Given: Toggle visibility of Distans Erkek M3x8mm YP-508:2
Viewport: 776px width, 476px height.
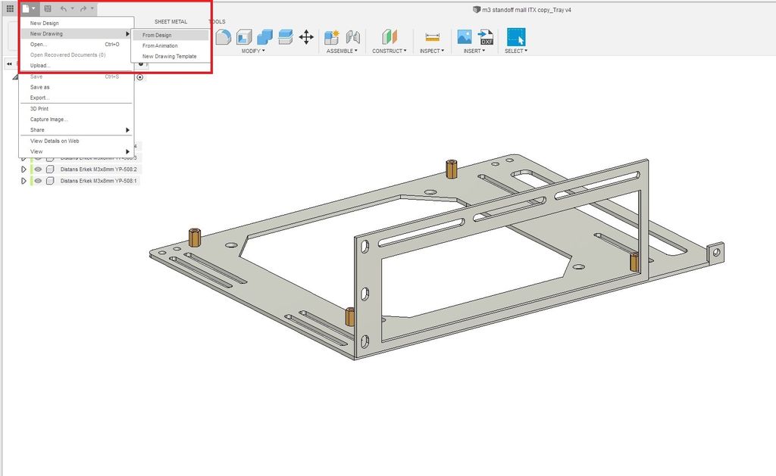Looking at the screenshot, I should click(x=39, y=170).
